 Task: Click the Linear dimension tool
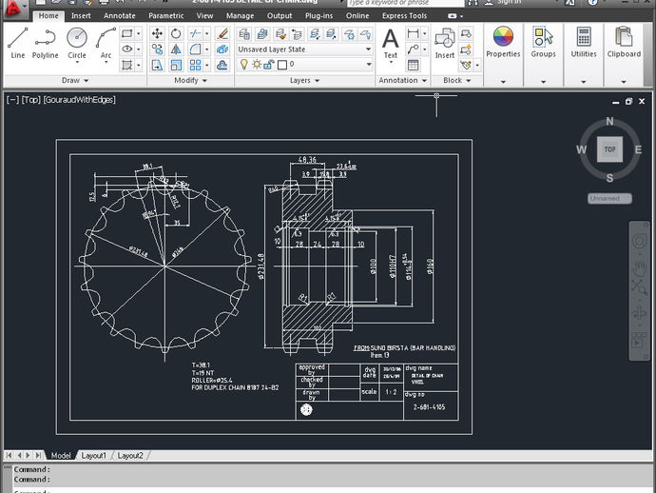413,33
